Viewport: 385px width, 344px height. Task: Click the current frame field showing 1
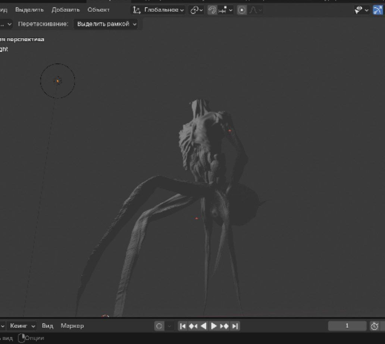(347, 326)
